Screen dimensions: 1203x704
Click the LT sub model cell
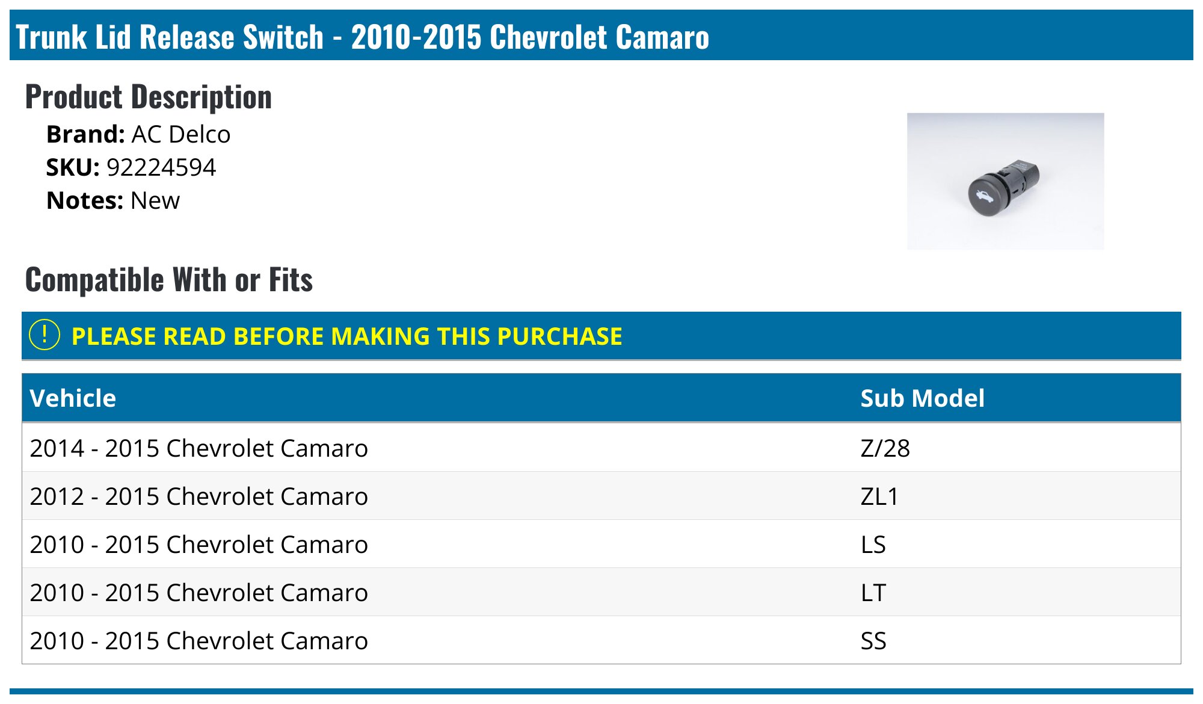point(873,593)
